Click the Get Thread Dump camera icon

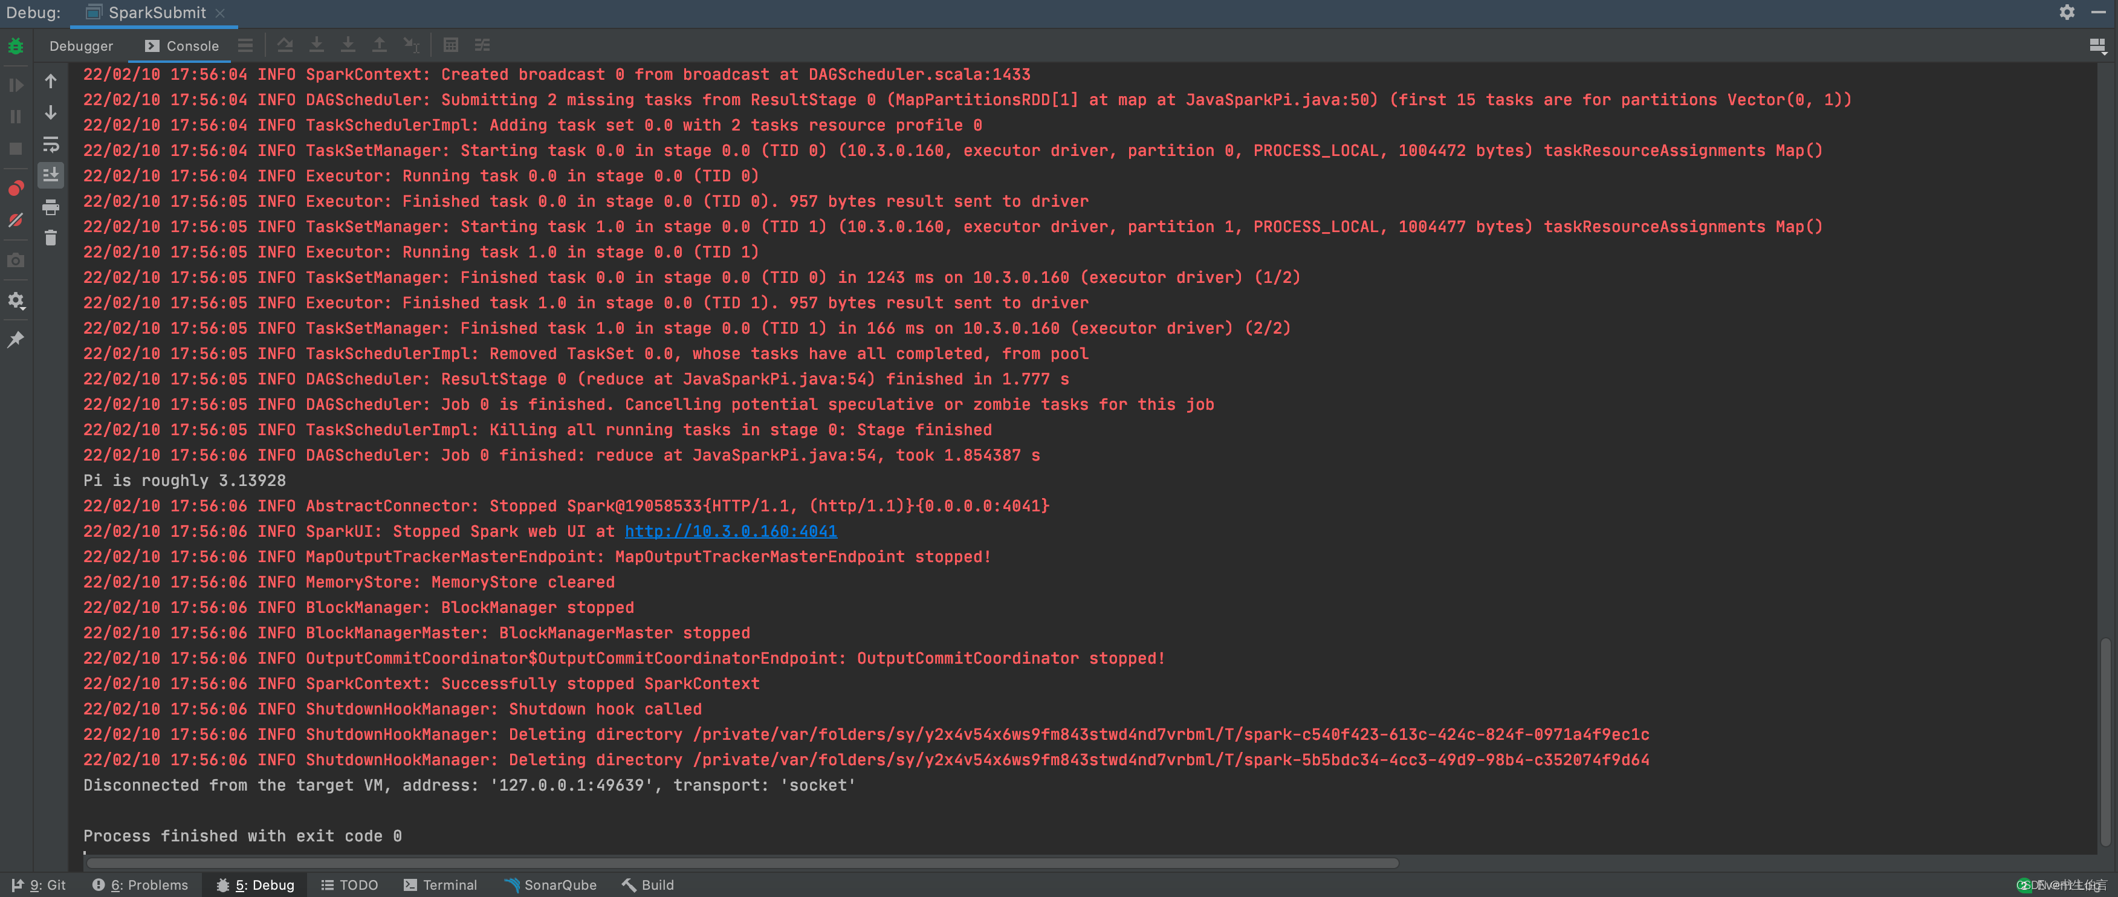pos(16,261)
